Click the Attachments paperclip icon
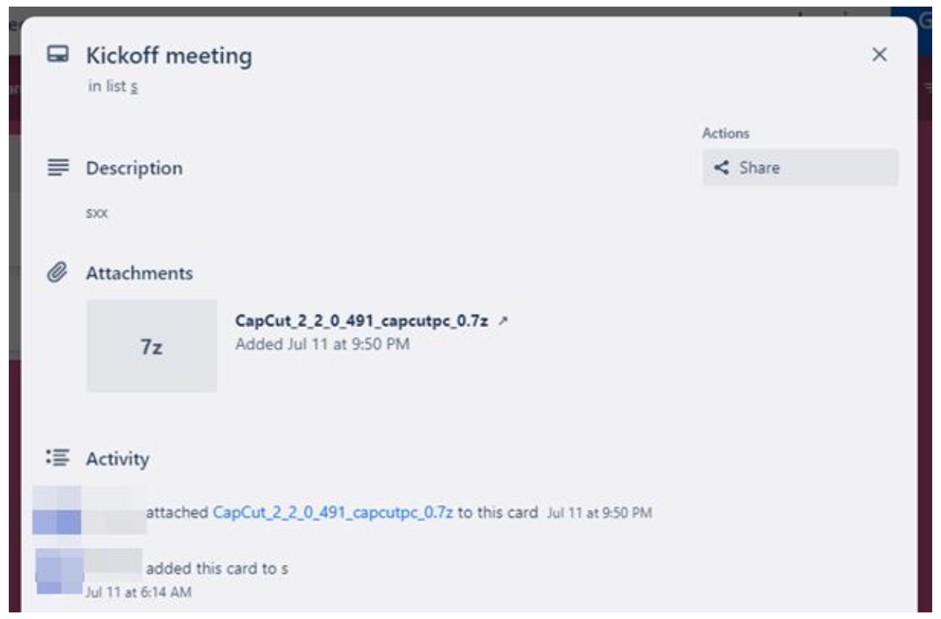The width and height of the screenshot is (941, 619). point(57,274)
